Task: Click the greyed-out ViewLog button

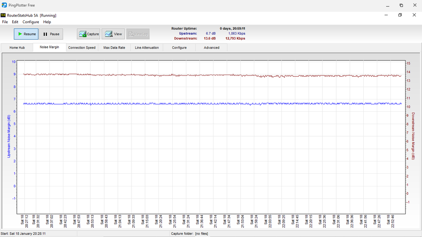Action: coord(138,34)
